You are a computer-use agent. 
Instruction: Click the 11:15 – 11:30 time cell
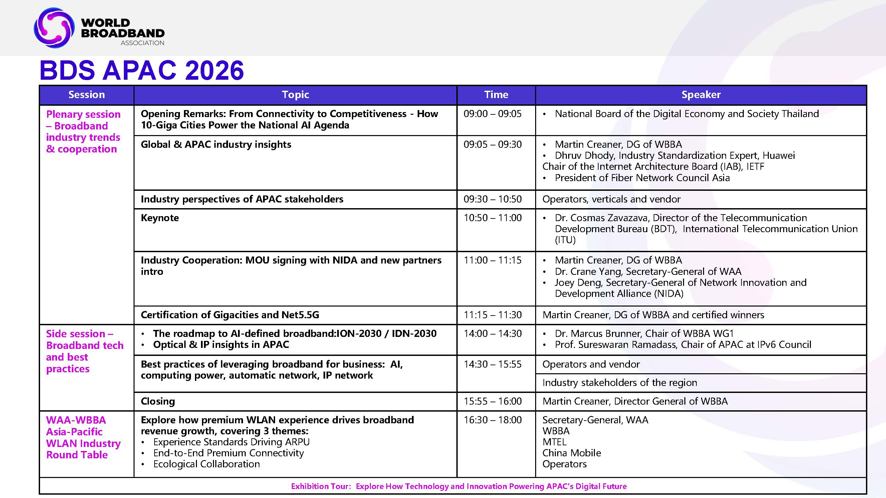click(496, 315)
